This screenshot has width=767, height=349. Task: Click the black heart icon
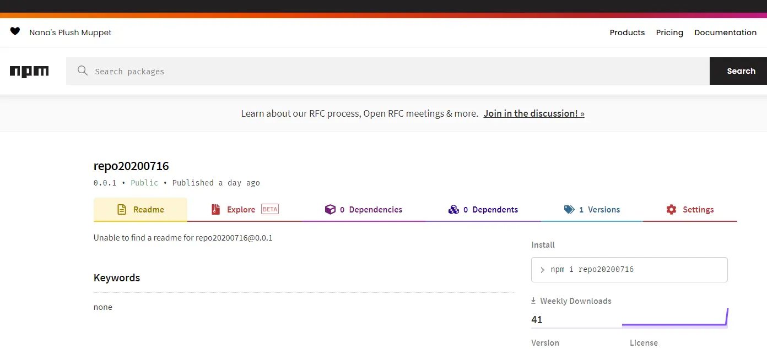[x=15, y=31]
